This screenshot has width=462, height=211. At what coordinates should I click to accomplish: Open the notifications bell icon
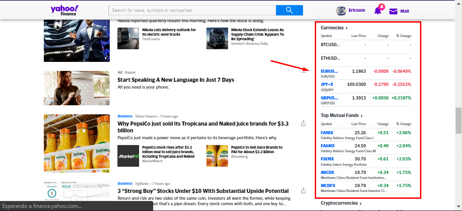pyautogui.click(x=378, y=11)
